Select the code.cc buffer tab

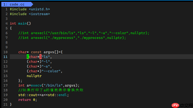[x=17, y=4]
